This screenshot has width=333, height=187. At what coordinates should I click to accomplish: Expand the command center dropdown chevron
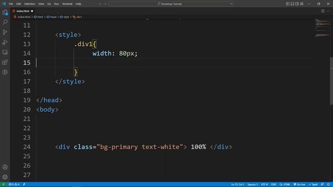point(231,4)
